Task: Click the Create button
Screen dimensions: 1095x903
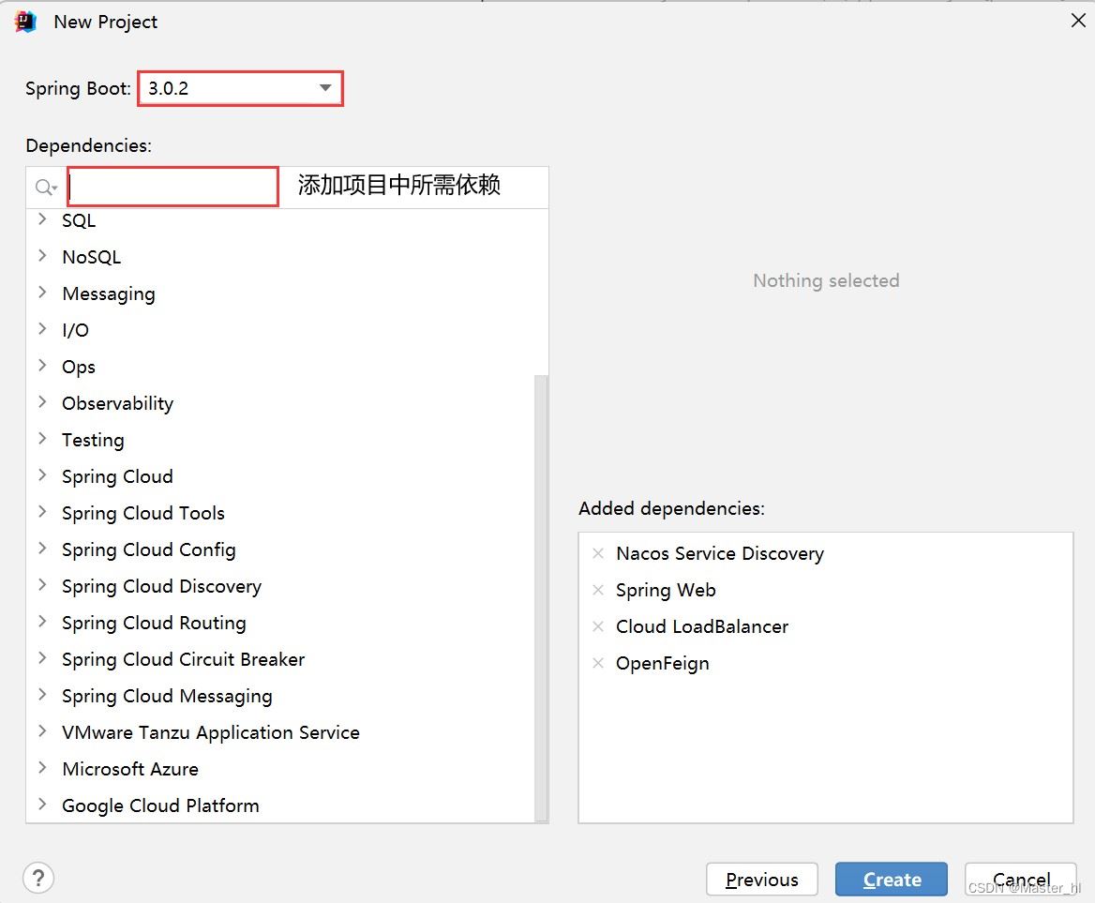Action: click(x=891, y=880)
